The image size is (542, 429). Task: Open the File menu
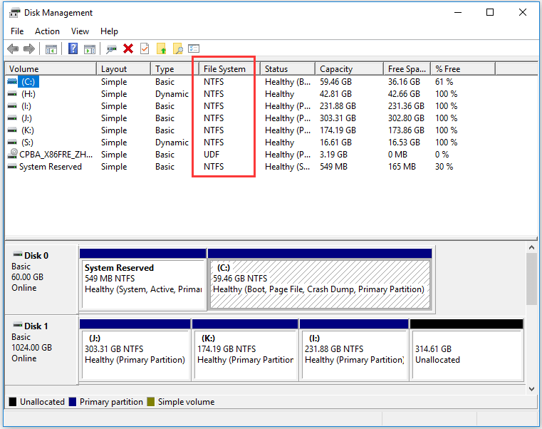(17, 31)
